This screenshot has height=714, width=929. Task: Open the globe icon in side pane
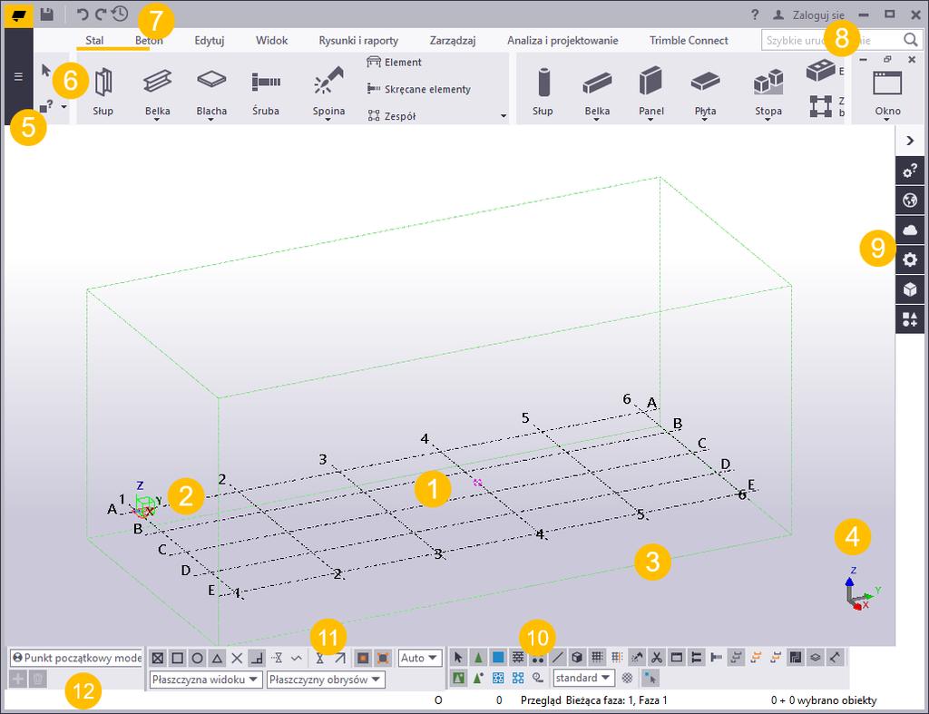910,201
